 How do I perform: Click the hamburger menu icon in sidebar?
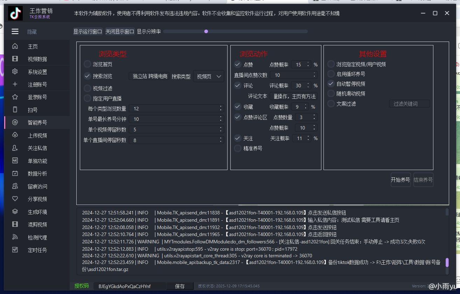coord(15,31)
